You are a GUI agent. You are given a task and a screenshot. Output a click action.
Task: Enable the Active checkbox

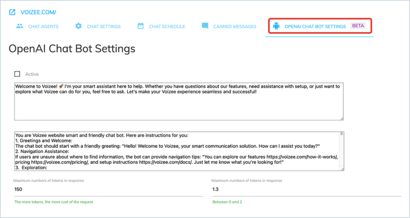point(17,74)
